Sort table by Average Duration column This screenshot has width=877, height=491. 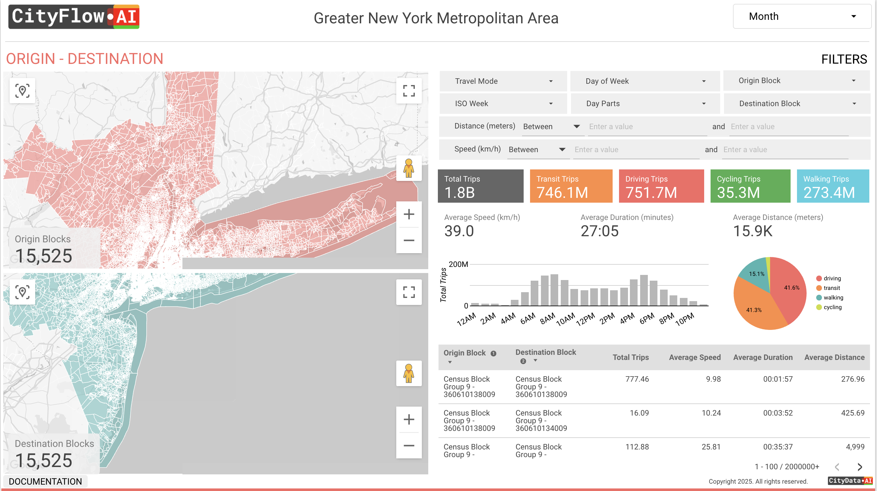click(x=763, y=357)
